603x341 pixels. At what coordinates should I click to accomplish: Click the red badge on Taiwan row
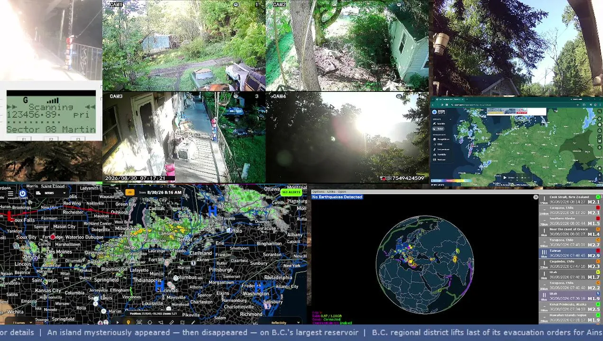coord(598,251)
